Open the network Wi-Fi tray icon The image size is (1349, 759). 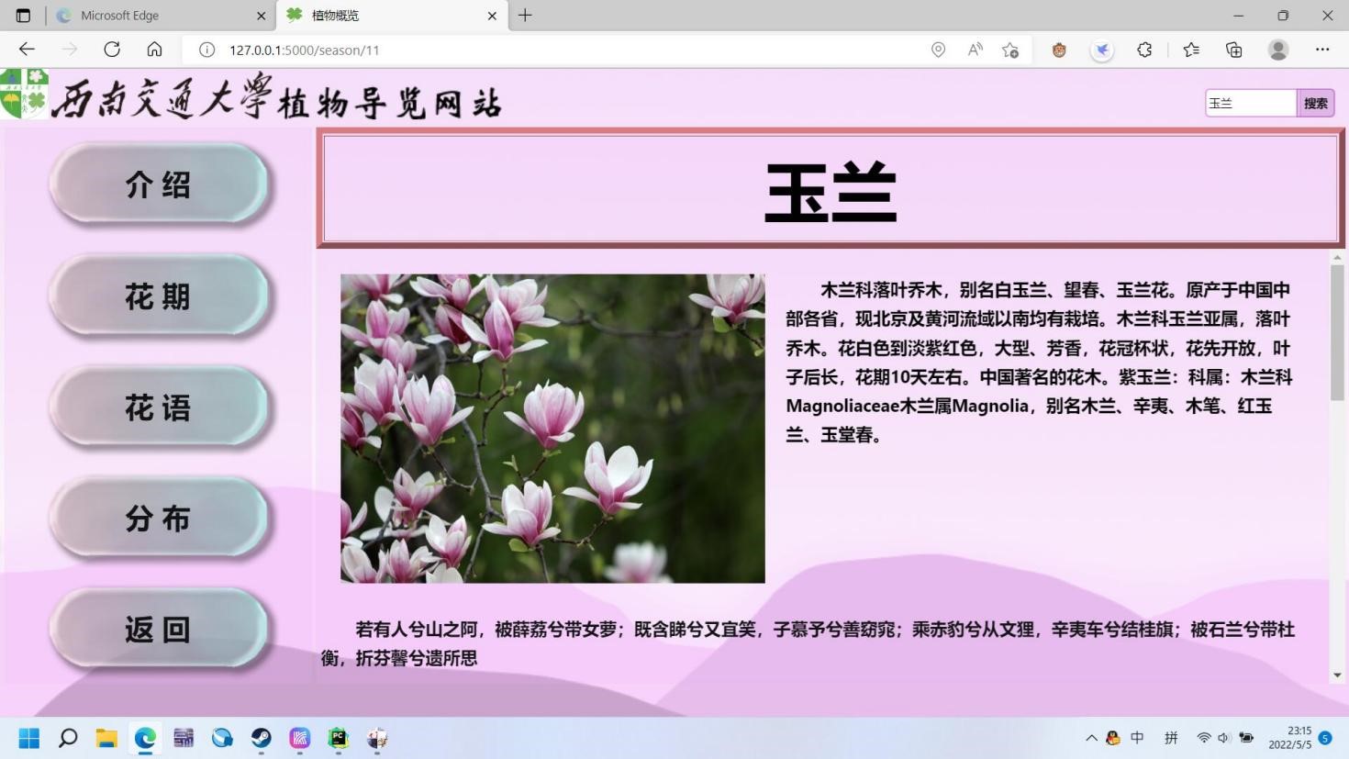(1204, 738)
